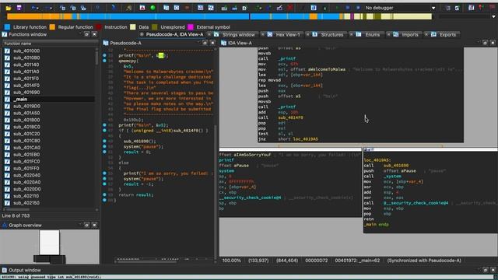This screenshot has height=280, width=498.
Task: Jump back with the blue back arrow
Action: (x=33, y=8)
